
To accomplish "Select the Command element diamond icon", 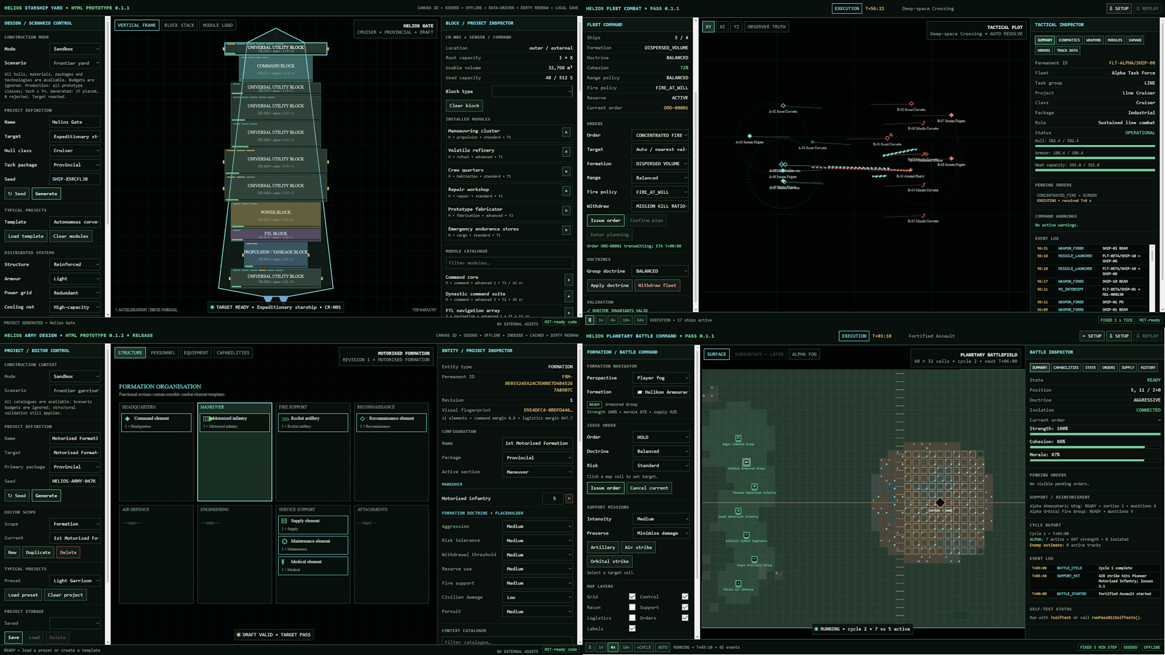I will [x=127, y=418].
